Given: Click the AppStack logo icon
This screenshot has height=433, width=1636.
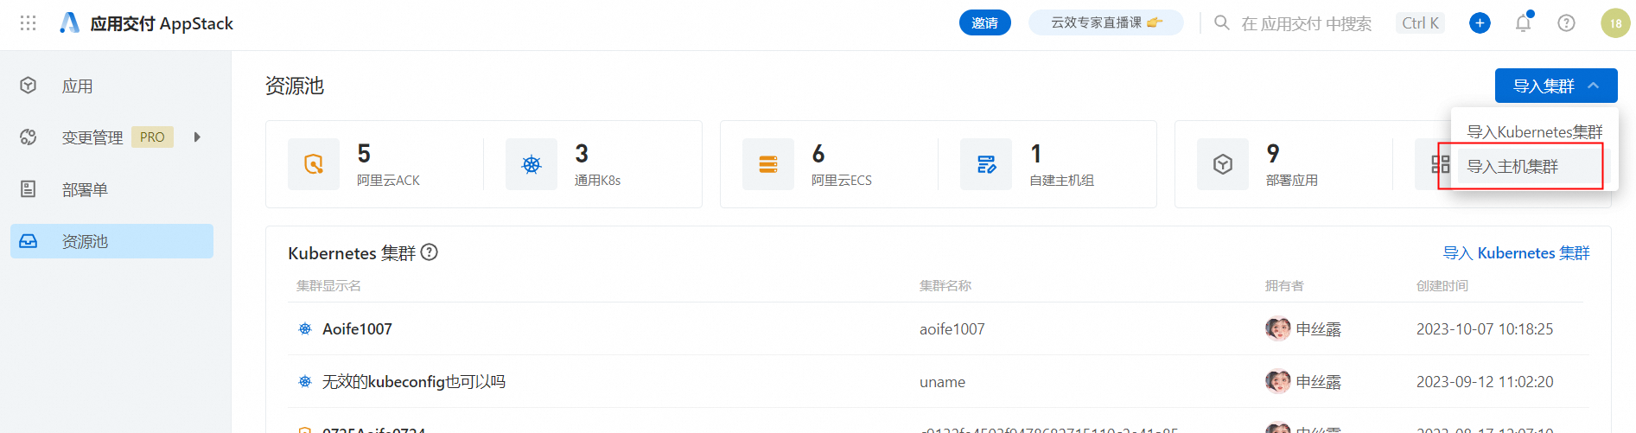Looking at the screenshot, I should (x=69, y=23).
